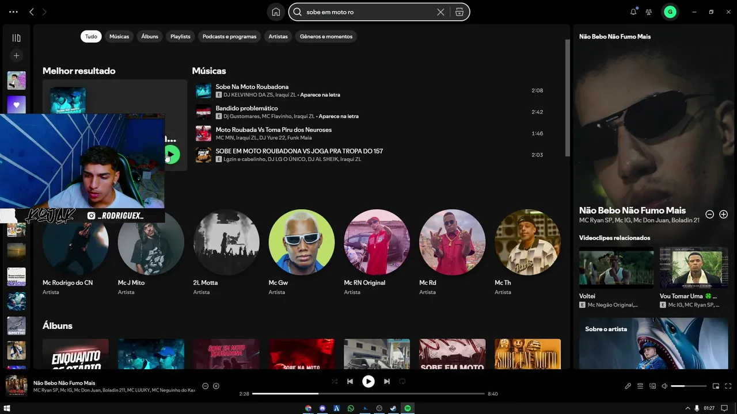Skip to the previous track
The image size is (737, 414).
(350, 381)
